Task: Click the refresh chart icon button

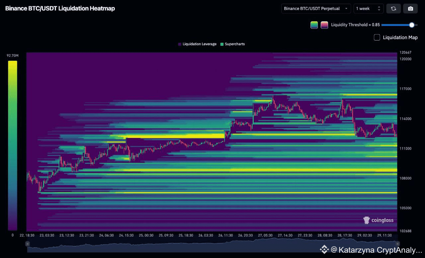Action: 393,9
